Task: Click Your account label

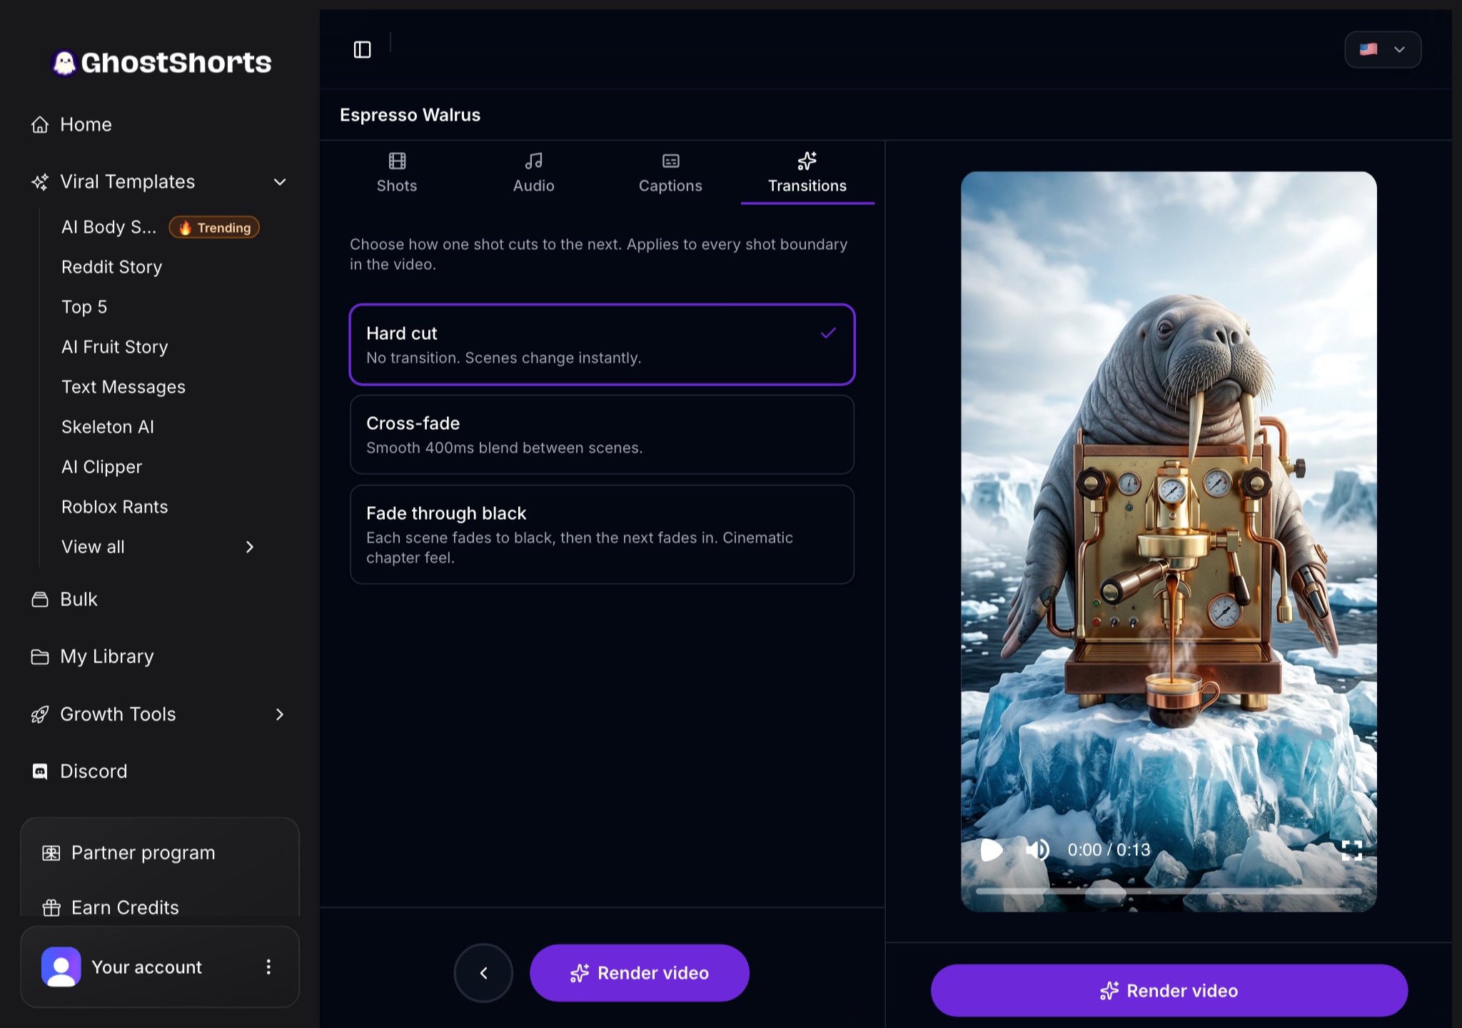Action: pyautogui.click(x=147, y=967)
